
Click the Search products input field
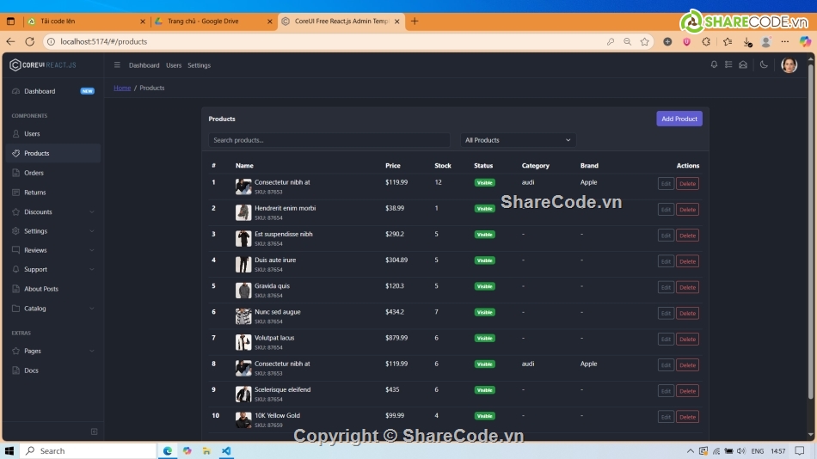tap(329, 140)
